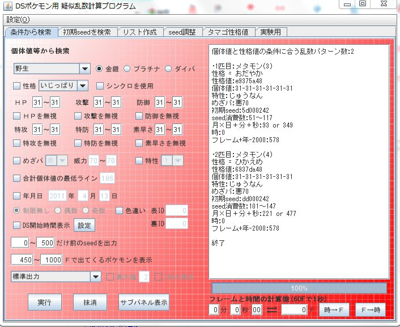The image size is (400, 327).
Task: Click the F frame count field
Action: (x=294, y=309)
